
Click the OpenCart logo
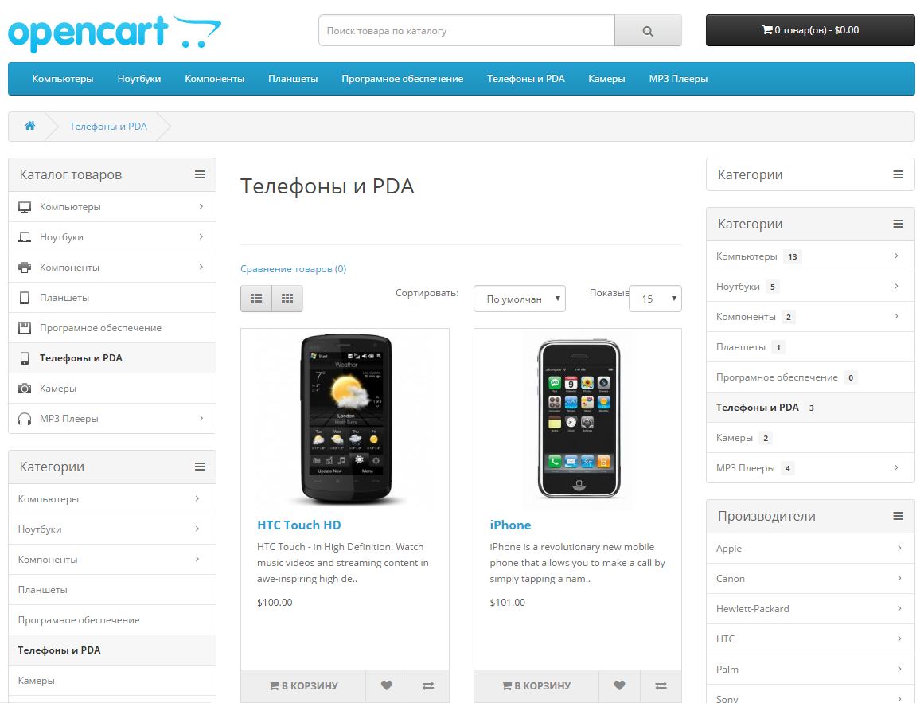(x=114, y=32)
